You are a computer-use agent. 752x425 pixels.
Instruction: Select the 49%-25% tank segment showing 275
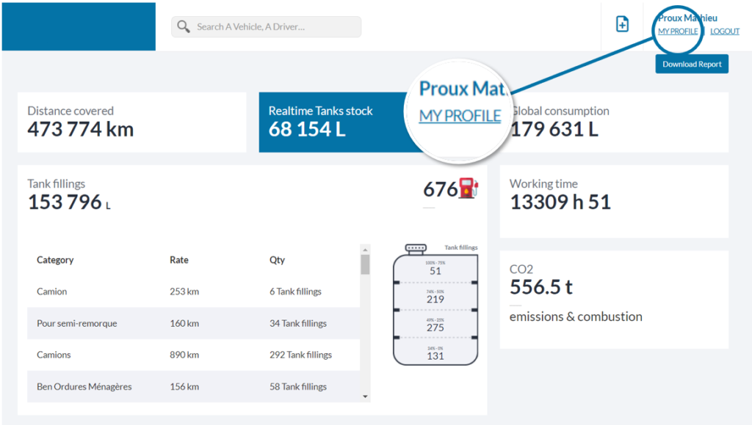[435, 325]
